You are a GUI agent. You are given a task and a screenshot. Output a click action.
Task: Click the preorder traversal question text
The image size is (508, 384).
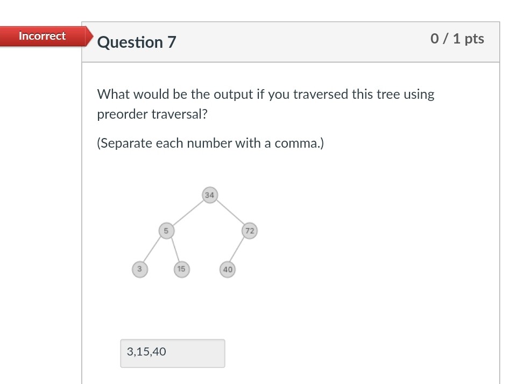coord(266,104)
